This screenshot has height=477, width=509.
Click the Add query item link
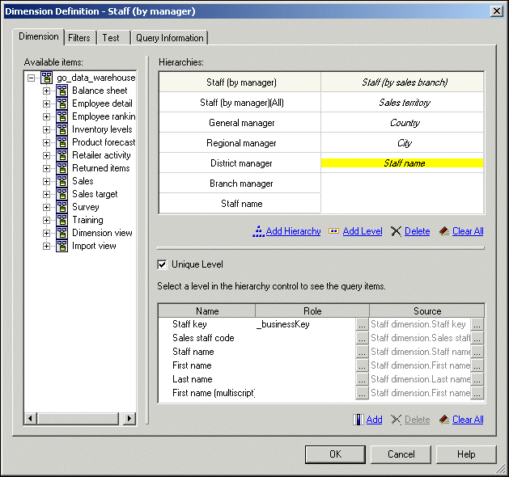point(374,420)
